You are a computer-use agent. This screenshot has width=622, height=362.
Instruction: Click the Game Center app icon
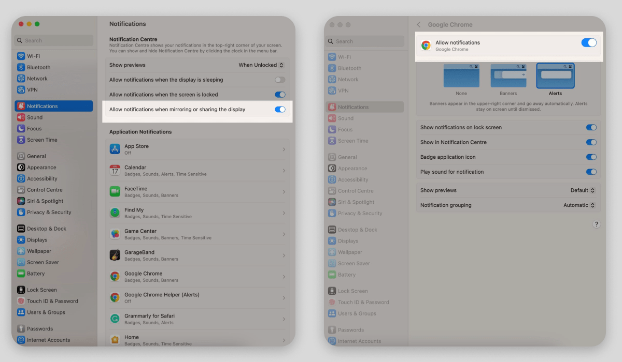[x=115, y=234]
